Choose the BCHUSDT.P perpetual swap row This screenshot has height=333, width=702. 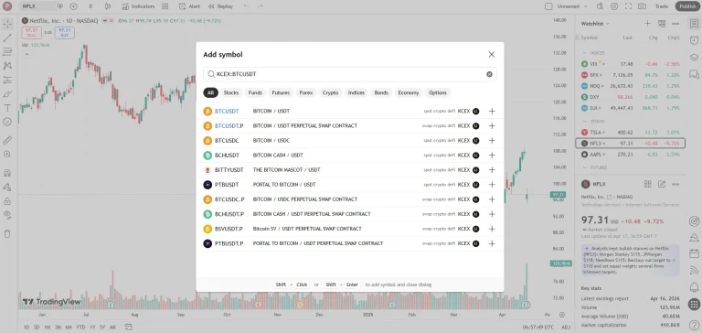pyautogui.click(x=350, y=214)
